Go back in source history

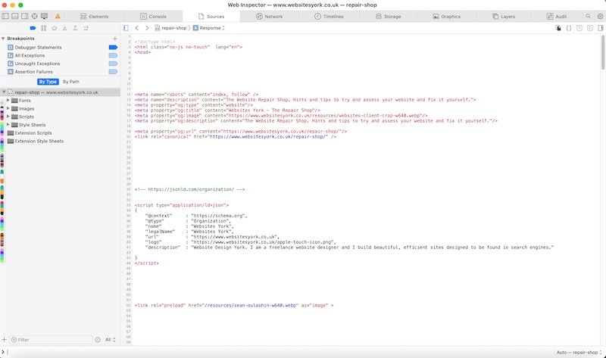coord(137,28)
